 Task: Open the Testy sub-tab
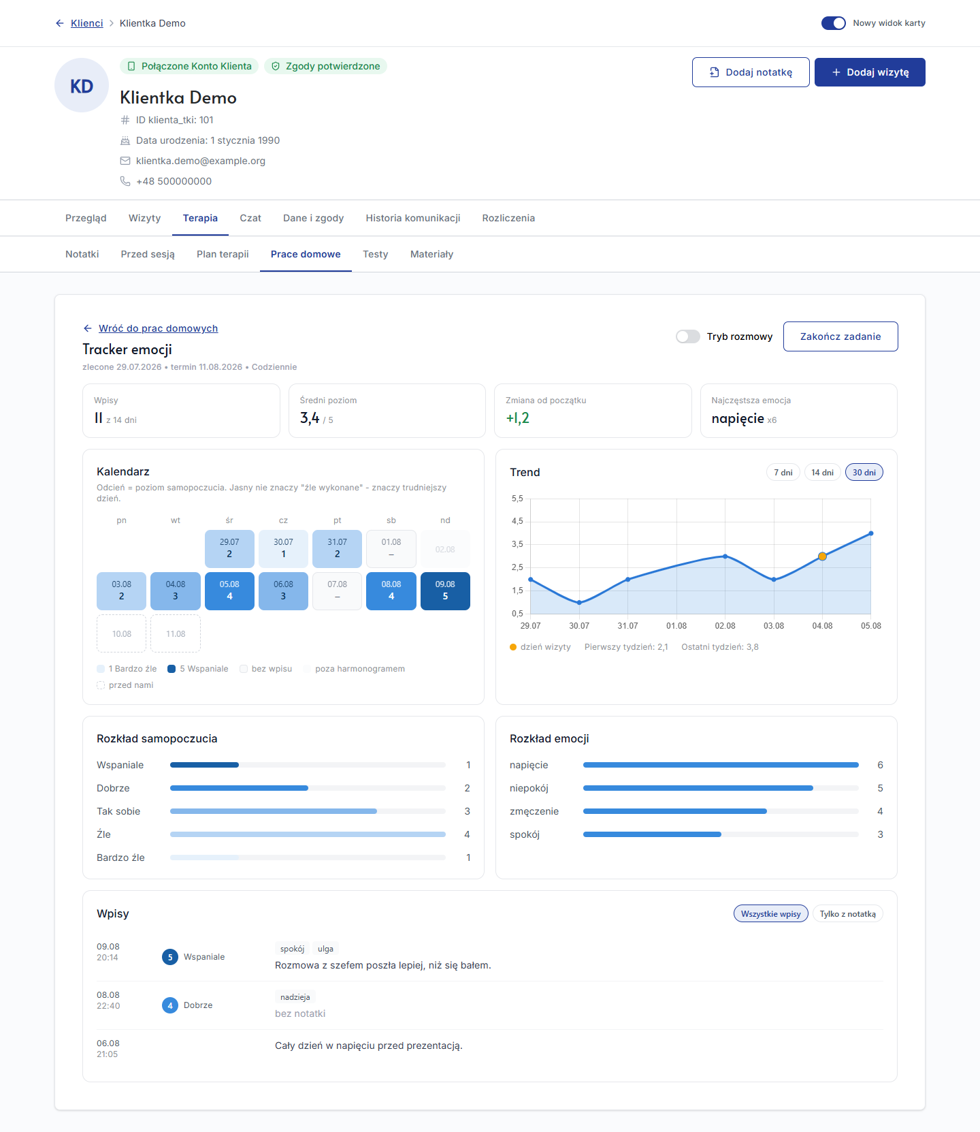point(376,254)
